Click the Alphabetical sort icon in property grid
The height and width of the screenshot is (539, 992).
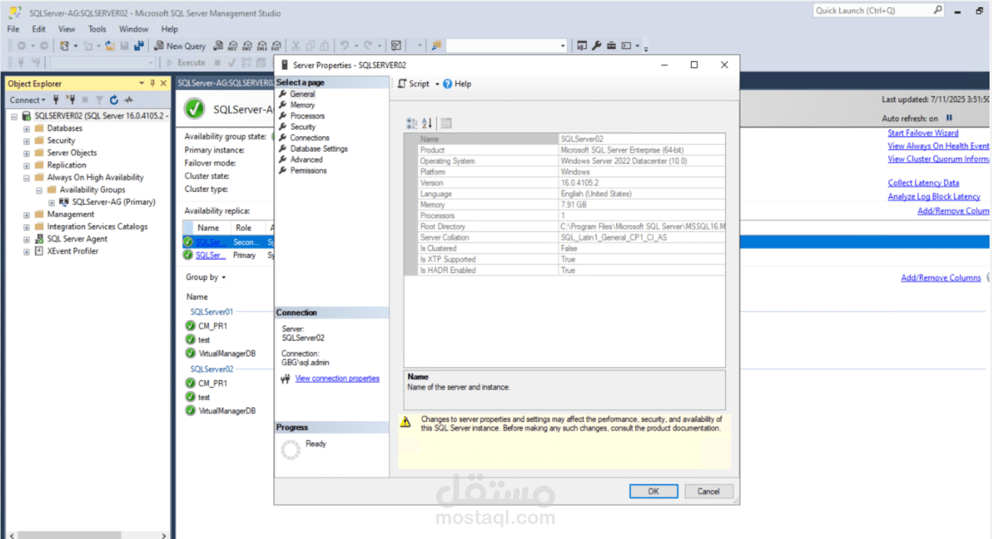point(427,123)
